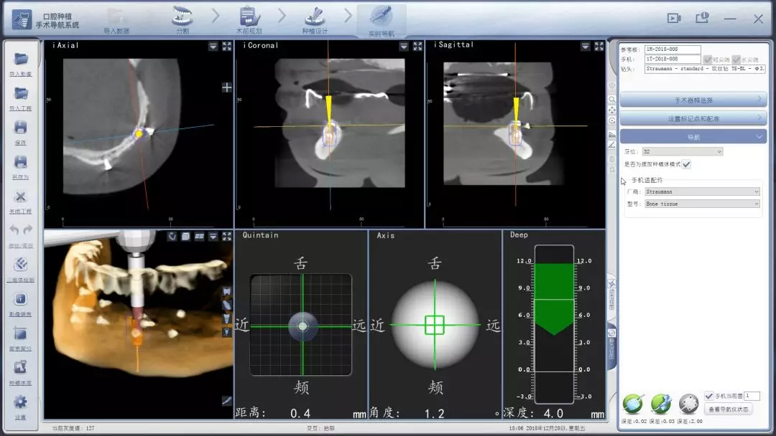Open 设置 (settings) gear in left sidebar

click(x=21, y=402)
